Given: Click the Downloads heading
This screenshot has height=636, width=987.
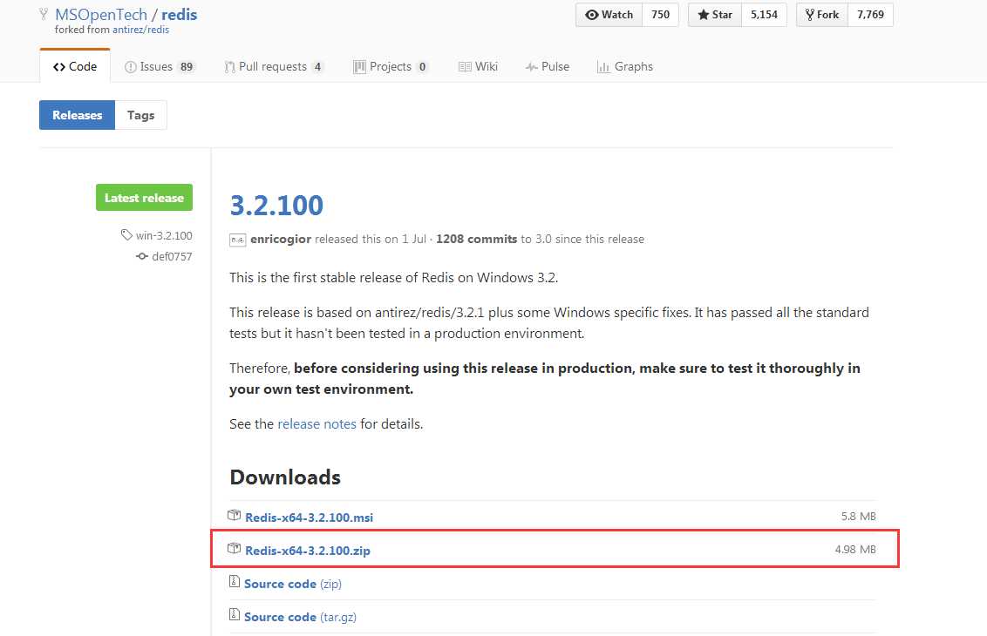Looking at the screenshot, I should point(285,477).
